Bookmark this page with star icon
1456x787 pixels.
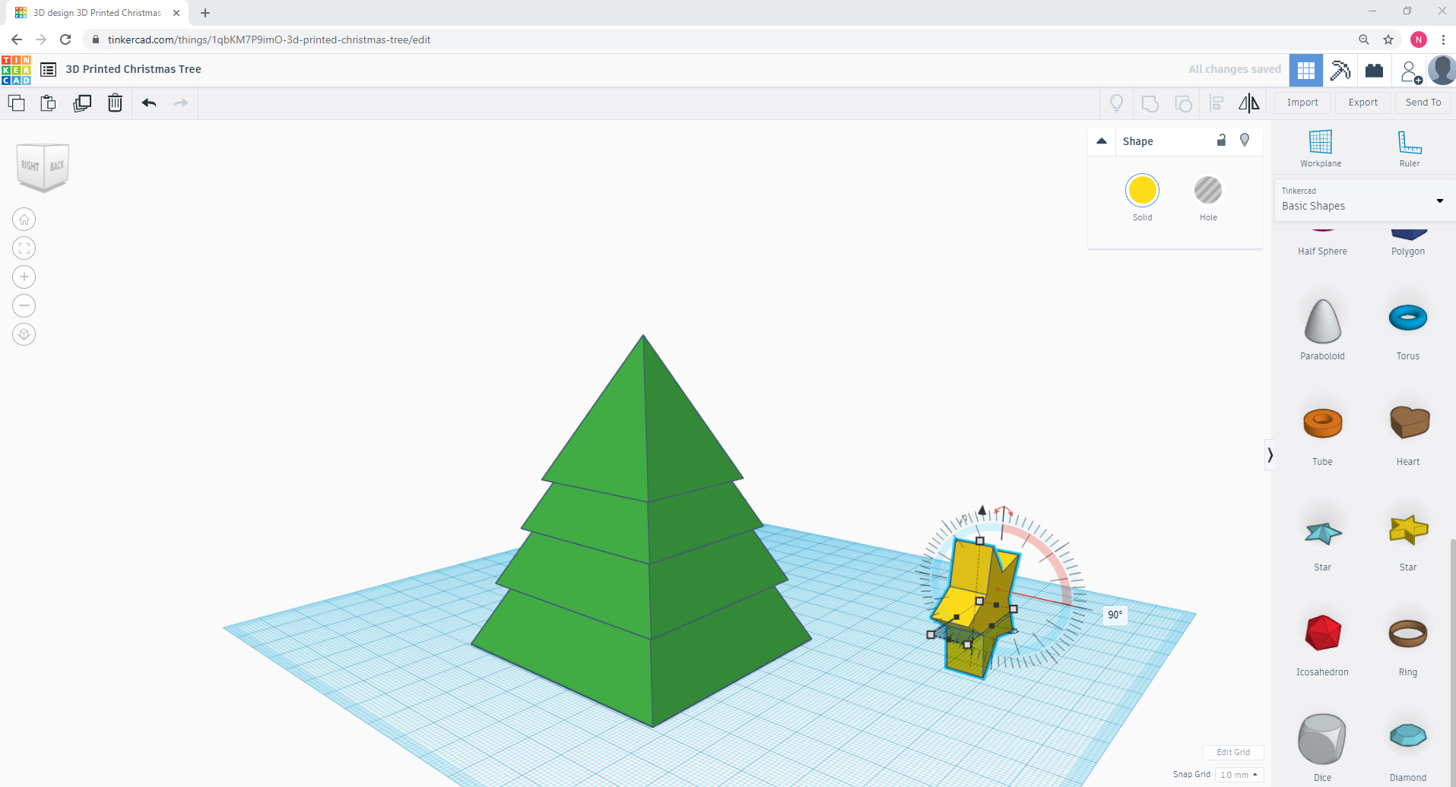click(1388, 40)
